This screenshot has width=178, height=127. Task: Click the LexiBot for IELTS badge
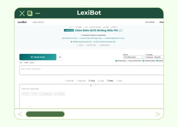[x=69, y=30]
